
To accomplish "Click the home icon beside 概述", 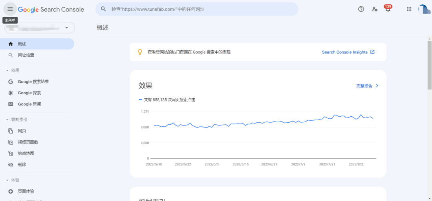I will click(10, 44).
